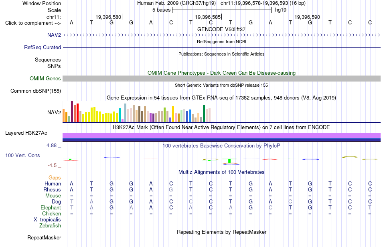The width and height of the screenshot is (381, 247).
Task: Click the Human species row label
Action: click(53, 183)
